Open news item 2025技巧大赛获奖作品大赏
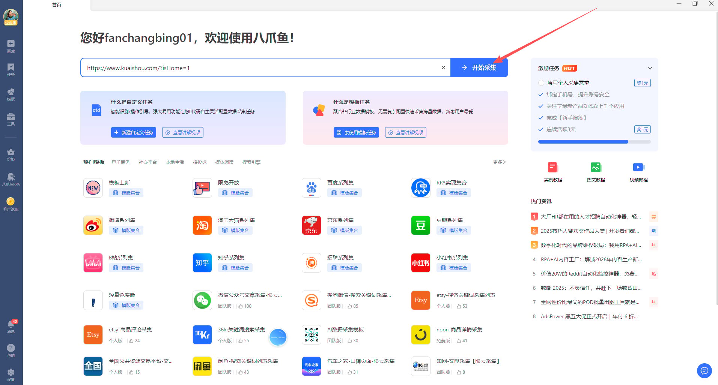718x385 pixels. click(590, 231)
